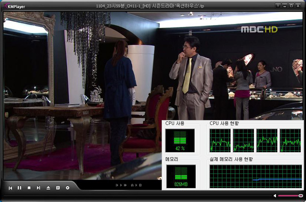Click the 826MB memory meter
This screenshot has height=202, width=306.
[x=181, y=177]
